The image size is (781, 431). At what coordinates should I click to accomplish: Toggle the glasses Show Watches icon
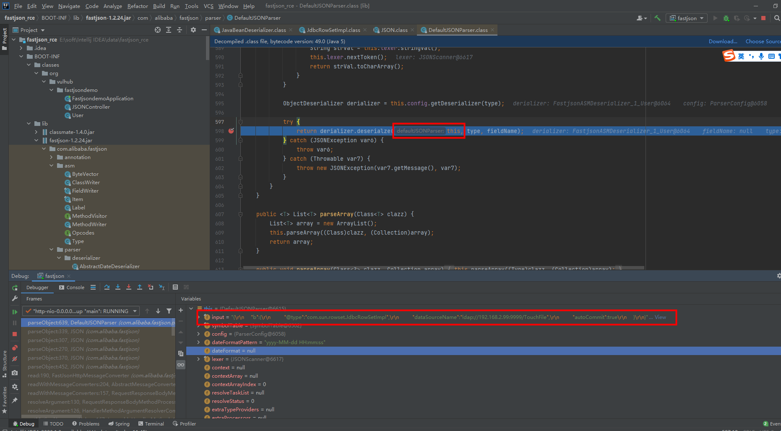(x=181, y=365)
